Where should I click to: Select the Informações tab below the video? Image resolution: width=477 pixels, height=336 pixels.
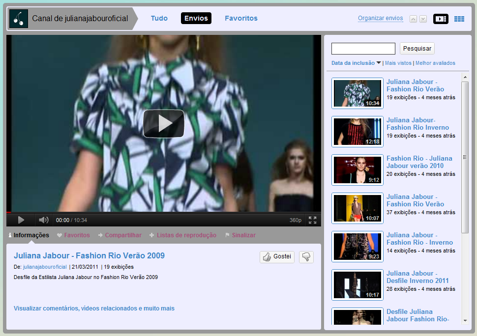coord(29,235)
